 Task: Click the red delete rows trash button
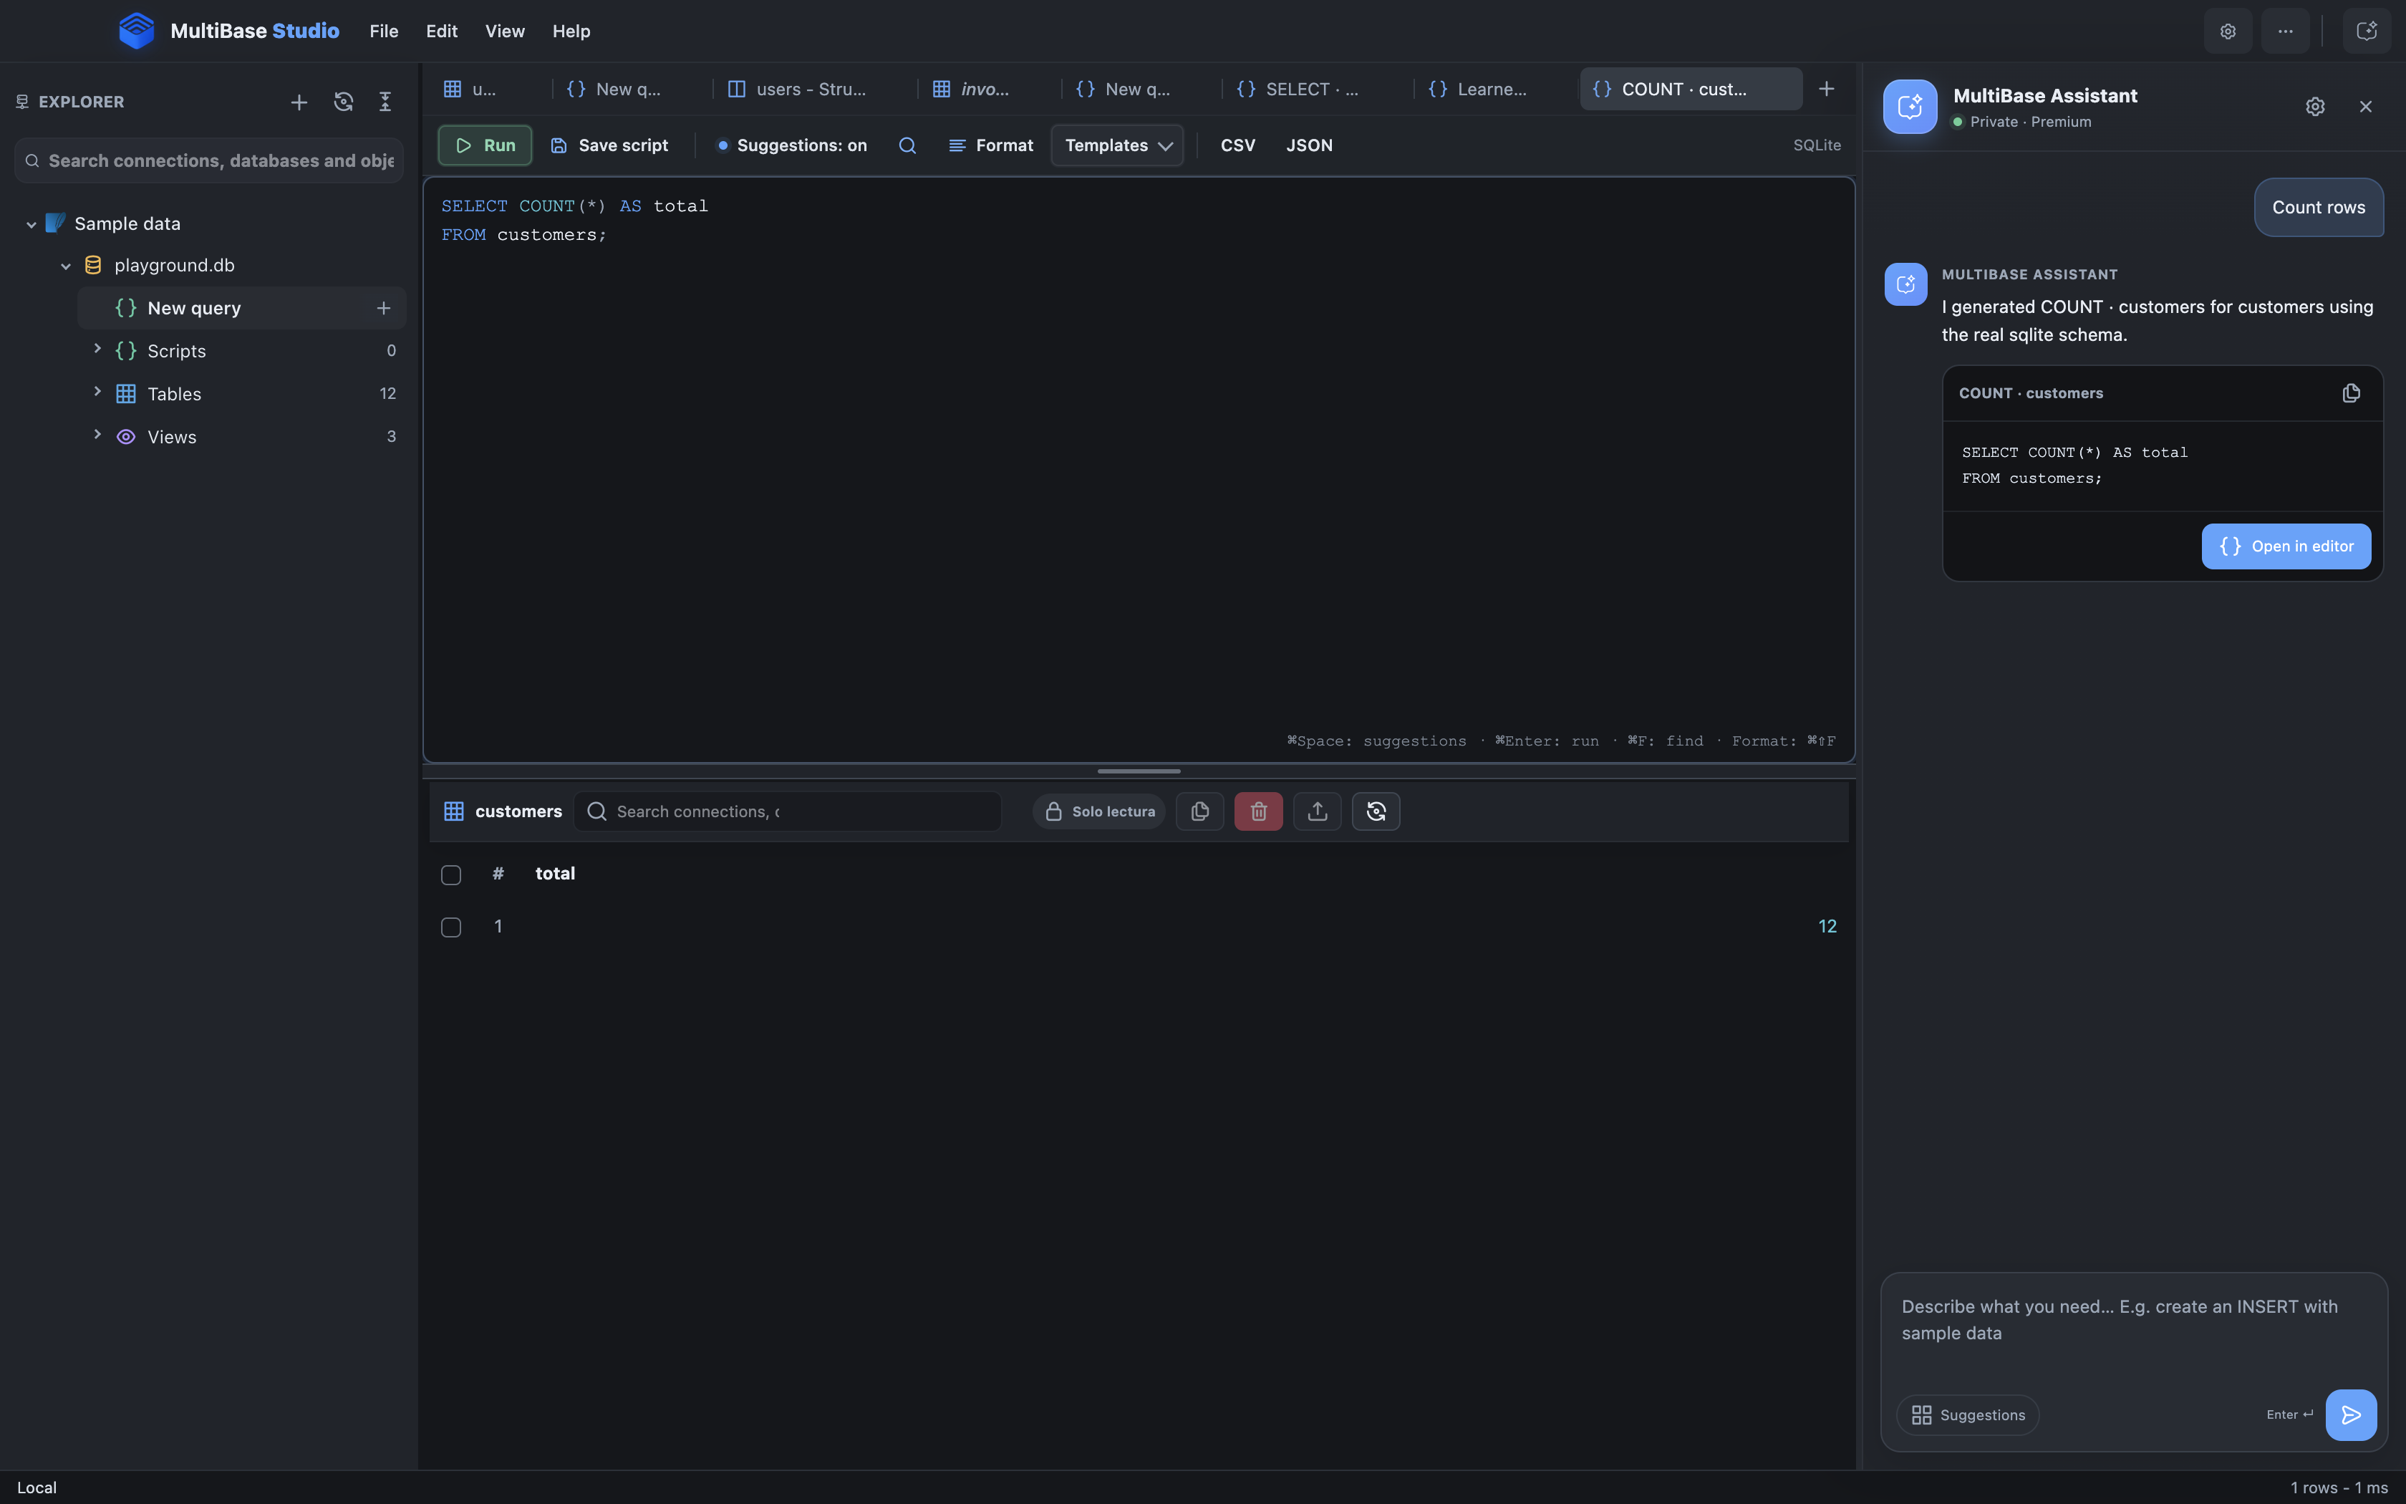tap(1259, 811)
